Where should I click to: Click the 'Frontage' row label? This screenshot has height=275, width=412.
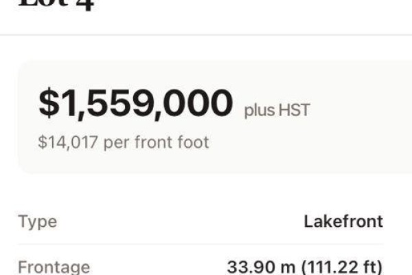[54, 267]
